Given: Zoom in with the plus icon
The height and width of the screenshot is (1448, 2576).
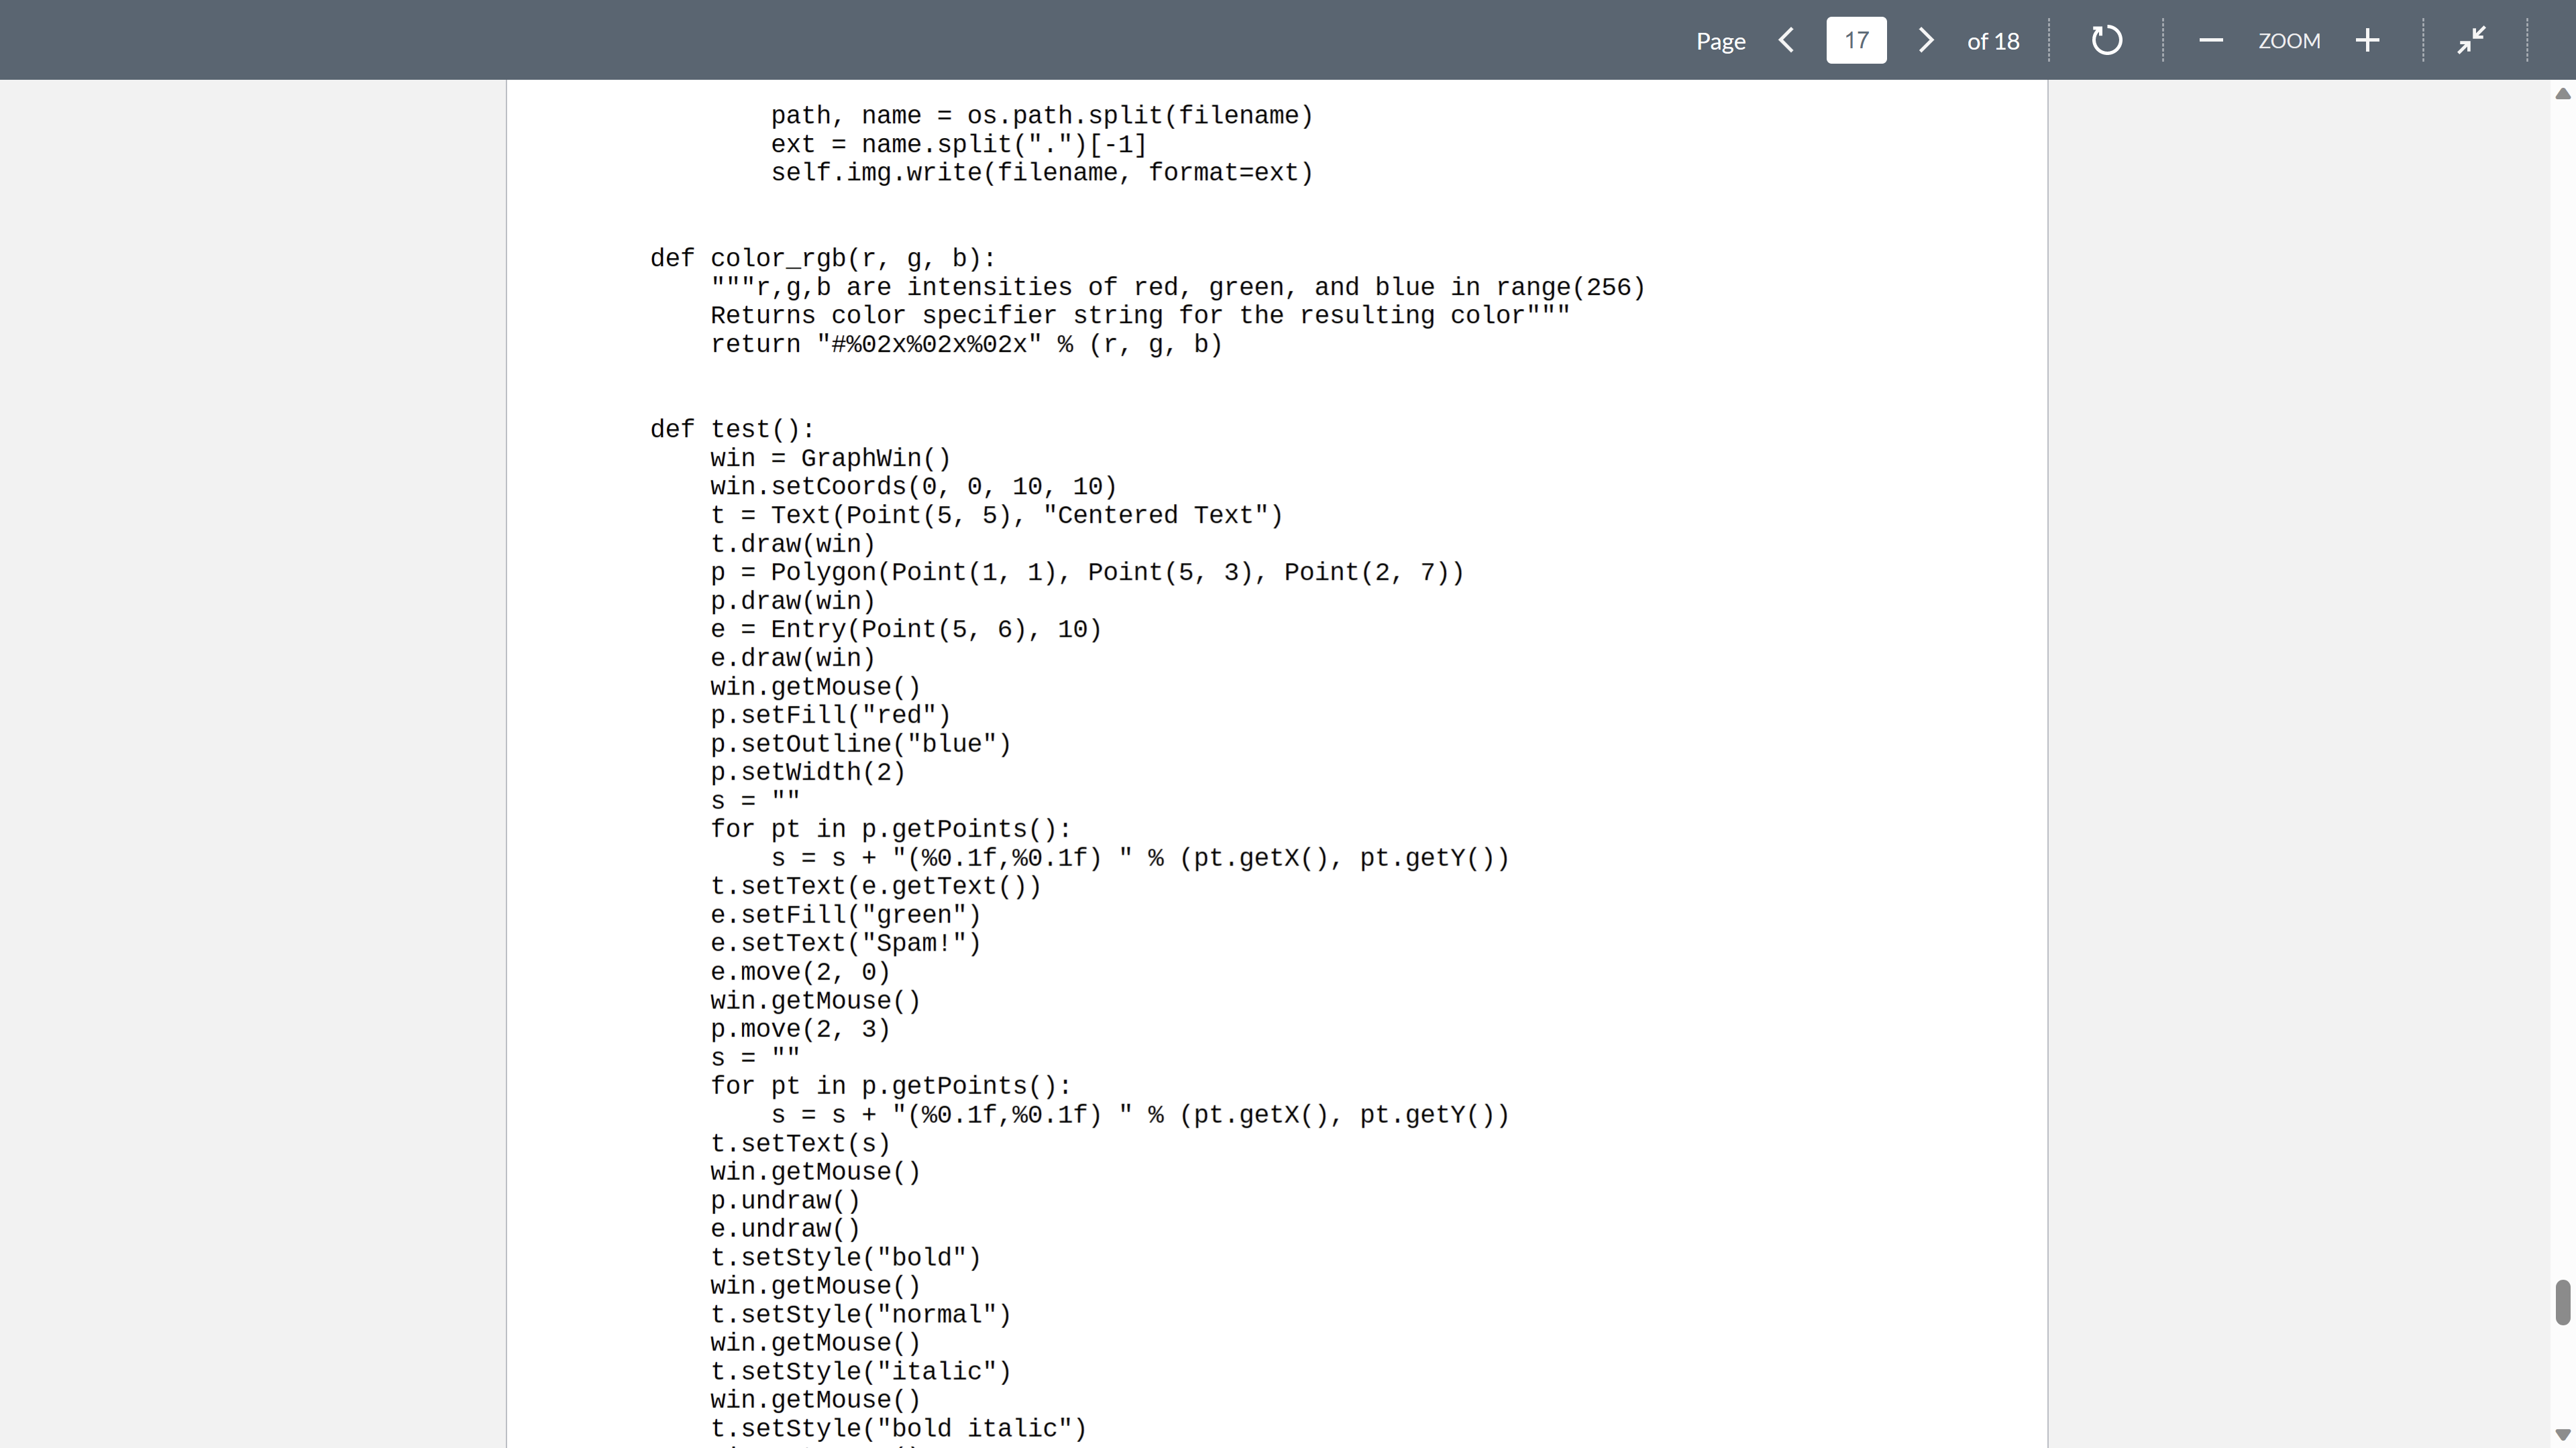Looking at the screenshot, I should point(2367,41).
